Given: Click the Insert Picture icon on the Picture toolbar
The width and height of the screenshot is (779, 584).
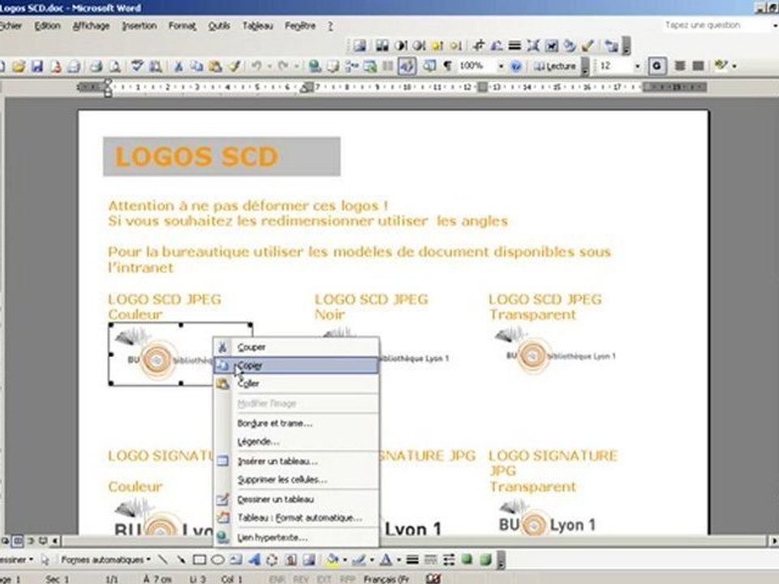Looking at the screenshot, I should click(359, 46).
